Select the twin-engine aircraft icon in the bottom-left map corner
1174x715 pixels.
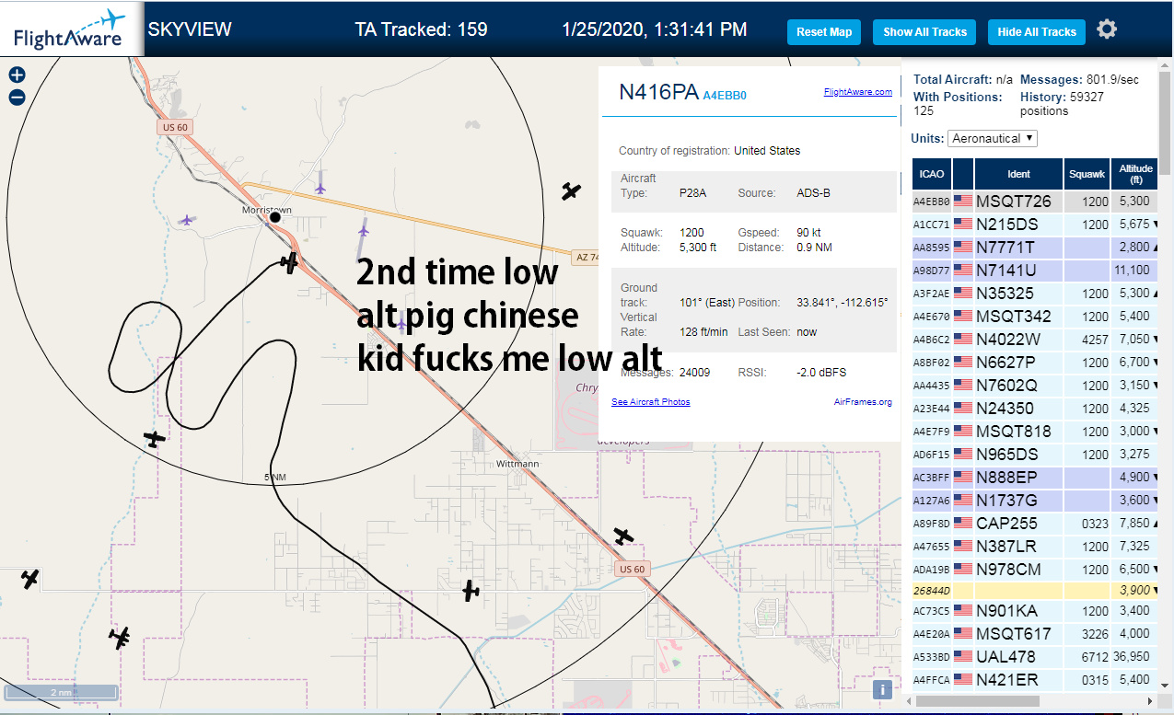coord(120,637)
